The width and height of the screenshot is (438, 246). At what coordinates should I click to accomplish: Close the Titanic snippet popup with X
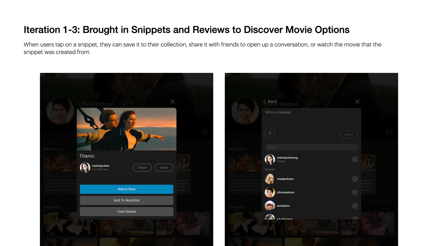[172, 101]
